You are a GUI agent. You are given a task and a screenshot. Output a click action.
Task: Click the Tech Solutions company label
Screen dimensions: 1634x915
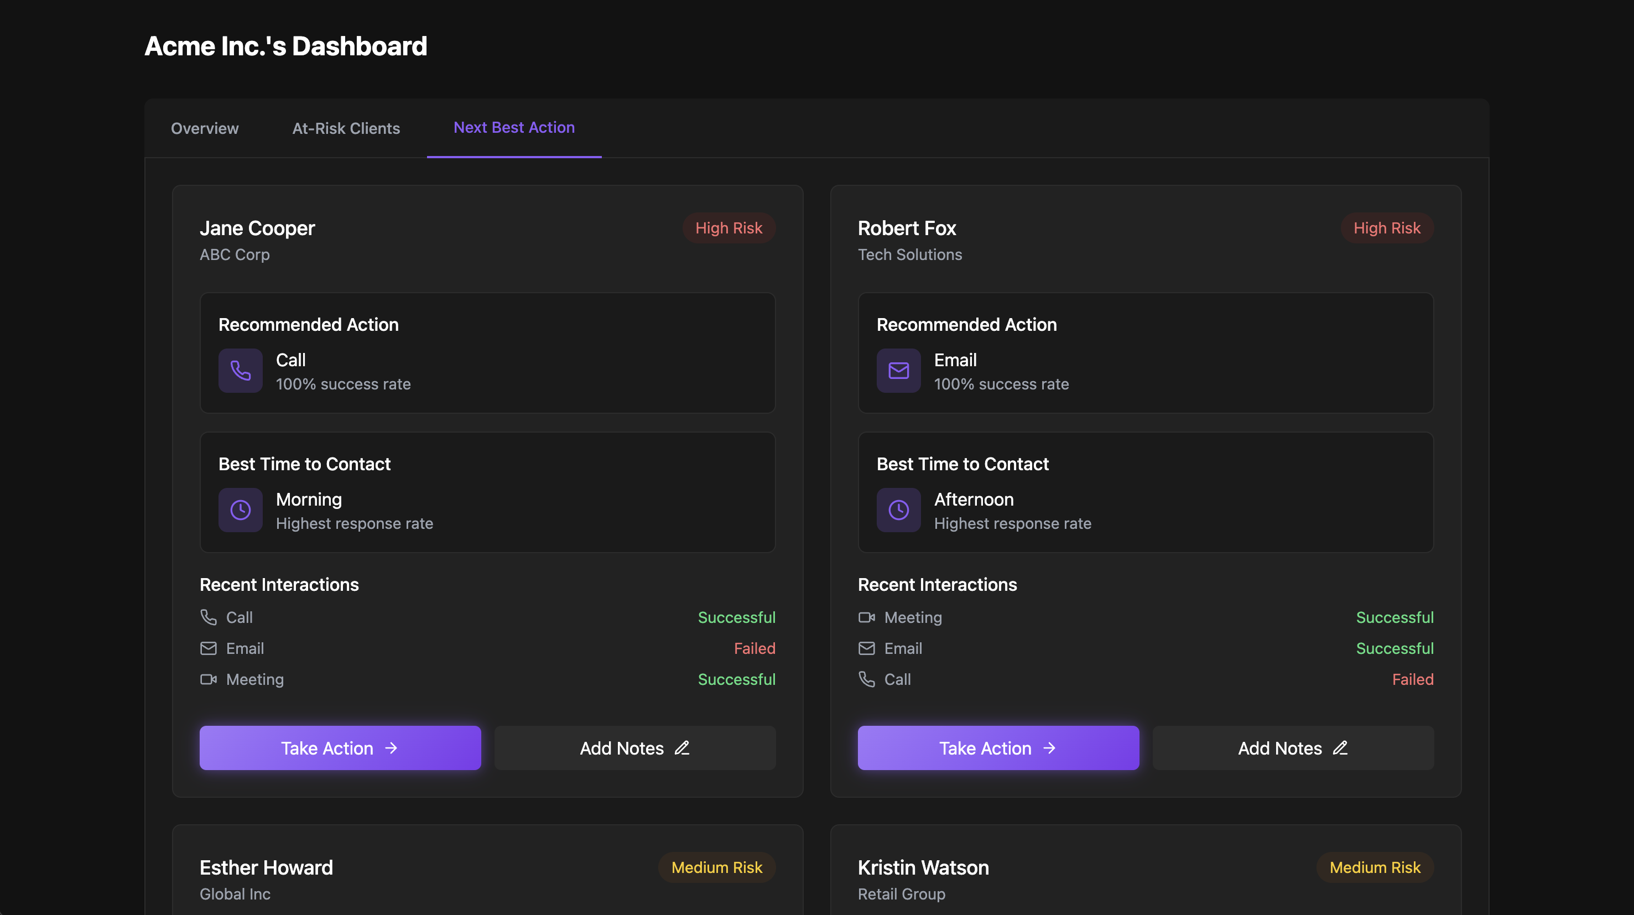(x=909, y=254)
